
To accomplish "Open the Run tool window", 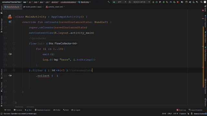I will coord(28,110).
